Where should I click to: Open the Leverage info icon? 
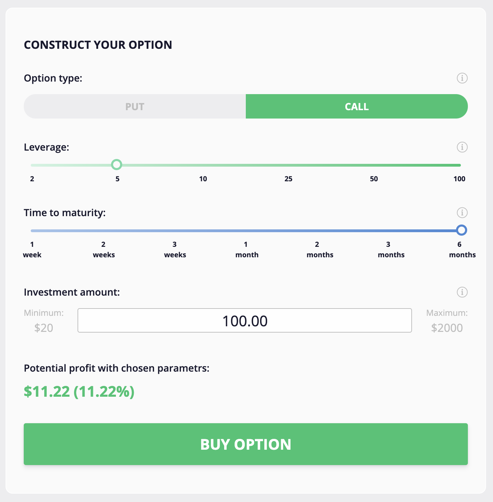pyautogui.click(x=462, y=147)
